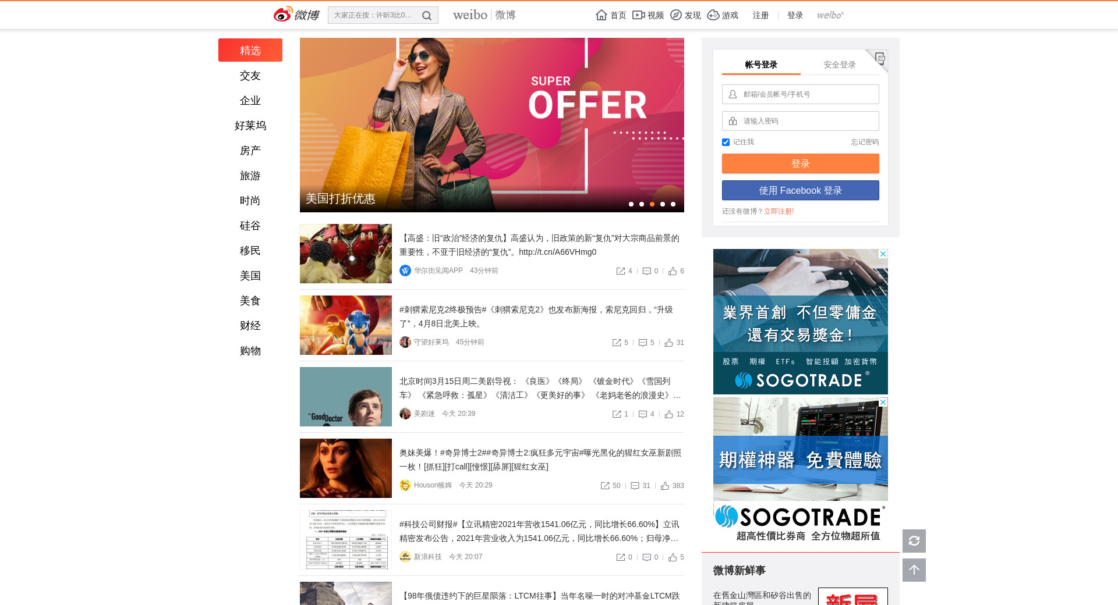Open the Games controller icon
Viewport: 1118px width, 605px height.
coord(713,15)
